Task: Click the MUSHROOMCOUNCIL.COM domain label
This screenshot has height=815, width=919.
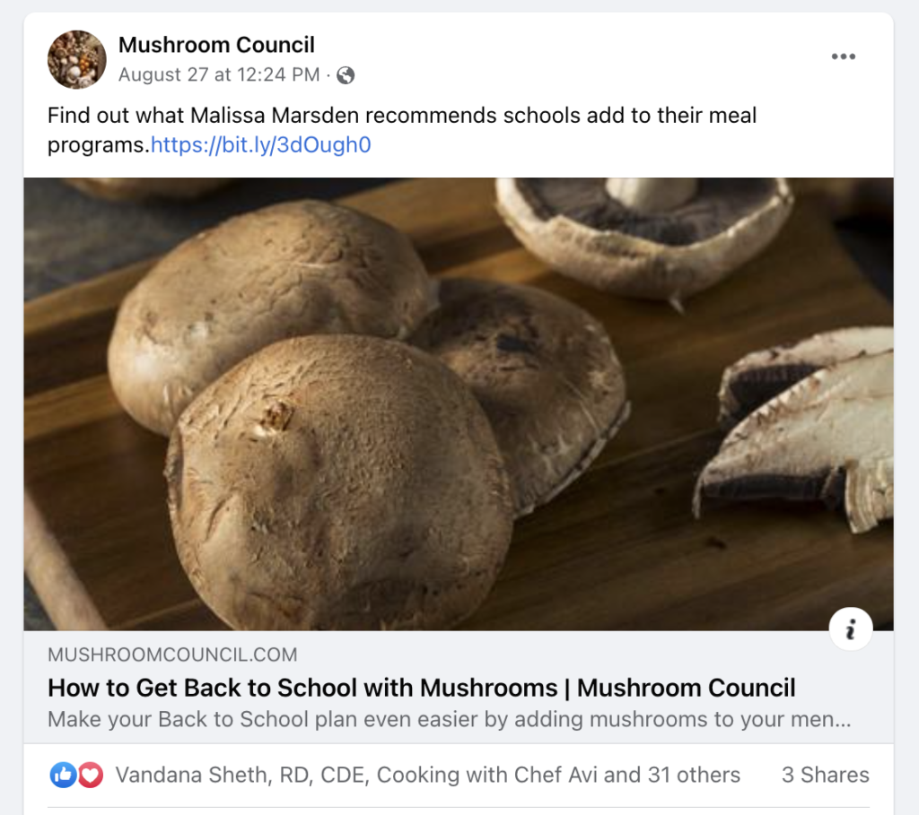Action: (x=172, y=655)
